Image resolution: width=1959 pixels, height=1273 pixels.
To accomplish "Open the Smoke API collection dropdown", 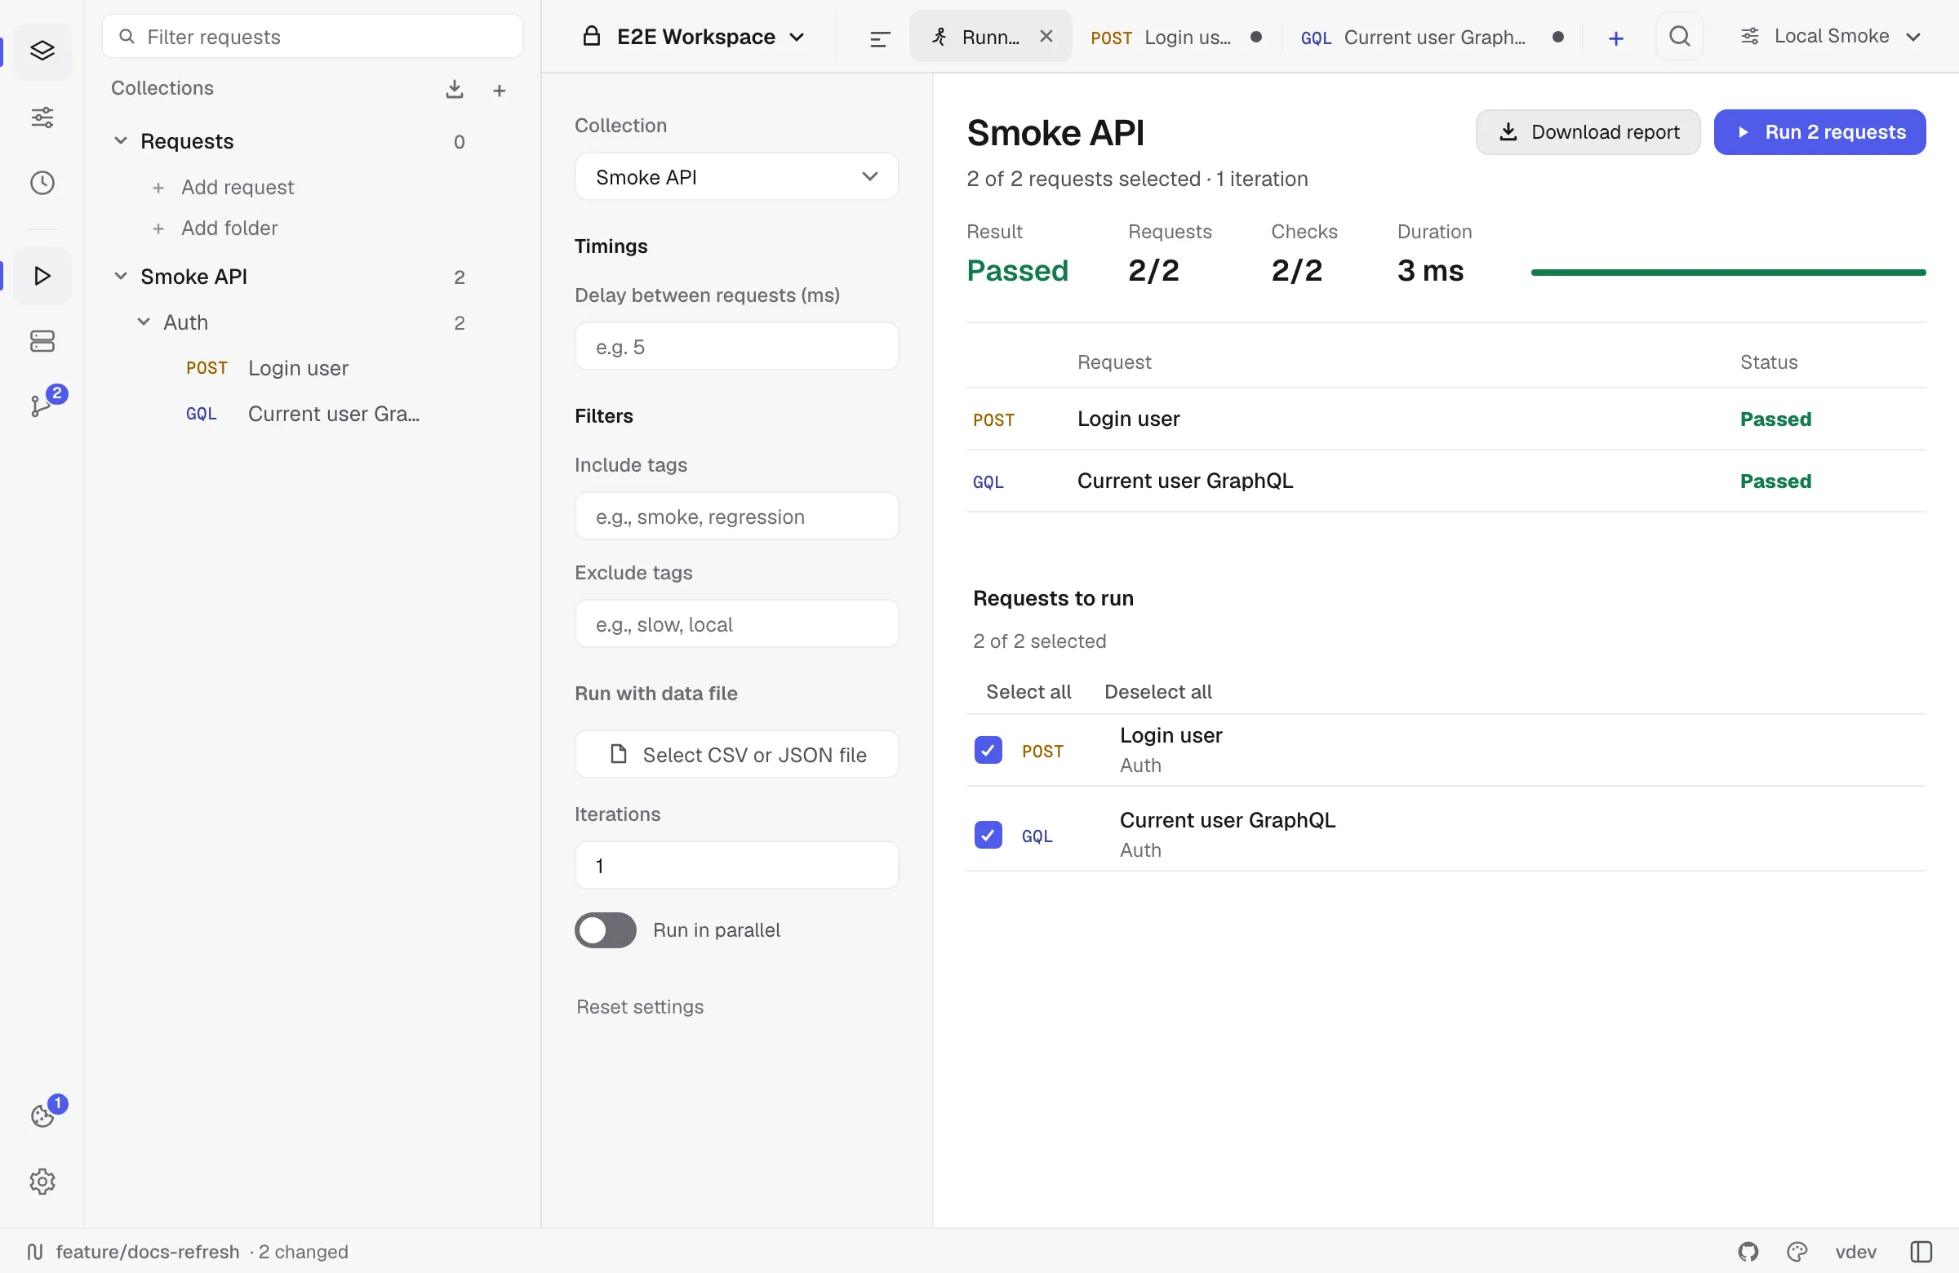I will click(736, 177).
